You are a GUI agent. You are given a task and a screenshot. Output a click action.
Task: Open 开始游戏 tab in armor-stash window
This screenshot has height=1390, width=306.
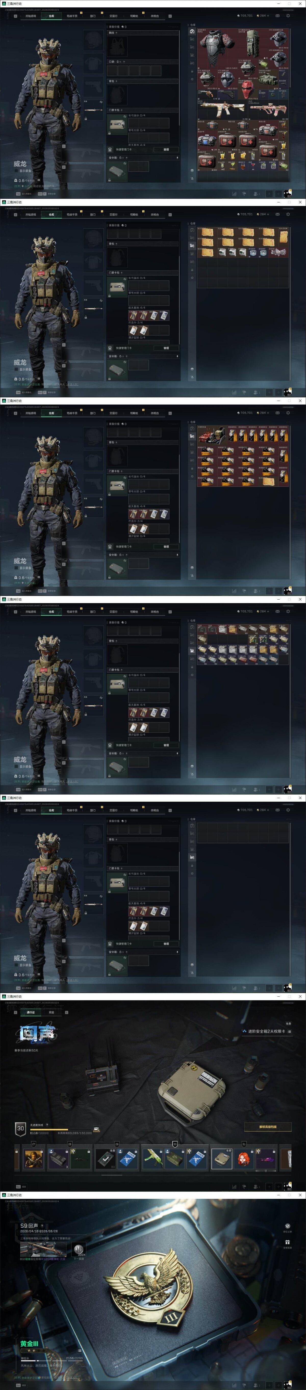click(x=31, y=16)
